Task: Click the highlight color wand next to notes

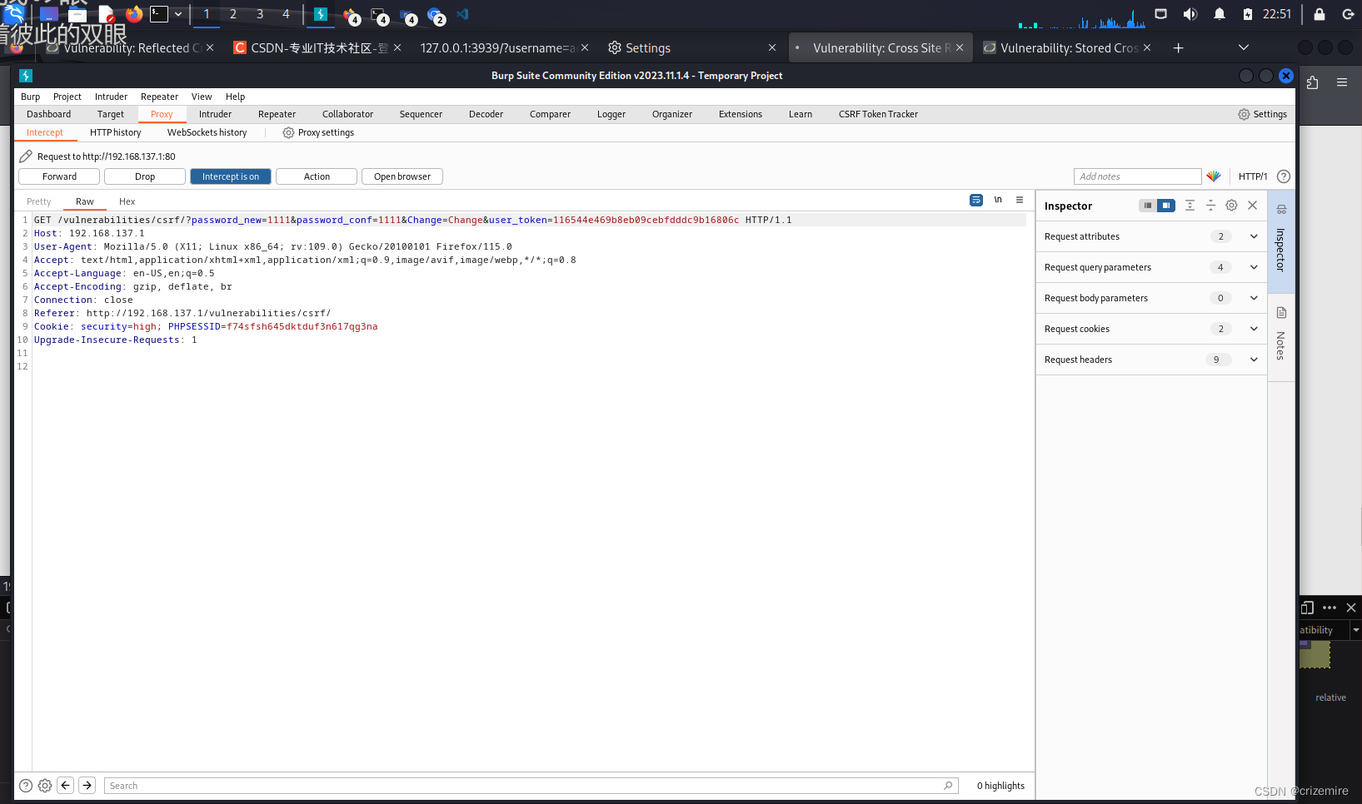Action: coord(1214,176)
